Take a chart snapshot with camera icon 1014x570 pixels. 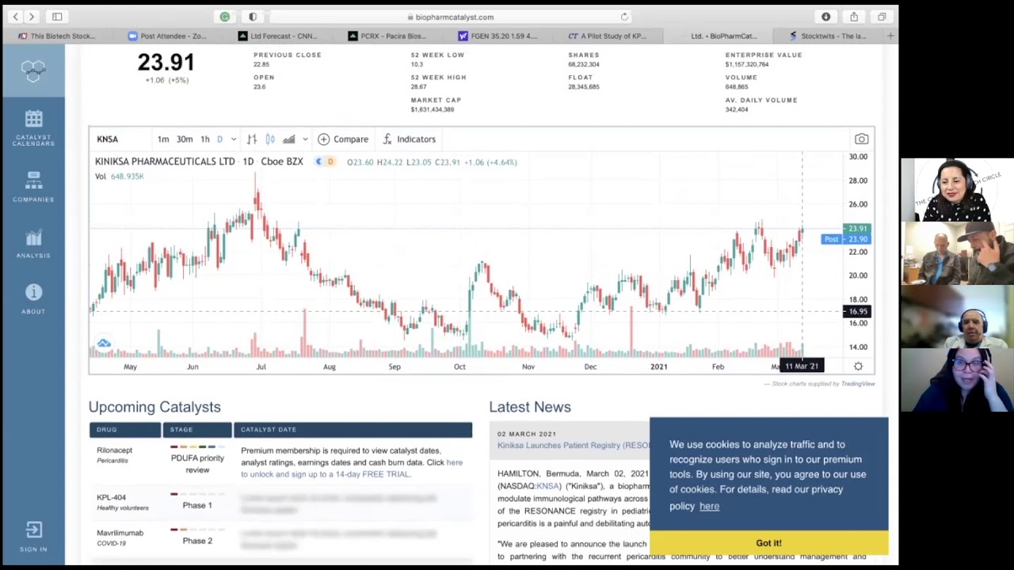[x=861, y=139]
